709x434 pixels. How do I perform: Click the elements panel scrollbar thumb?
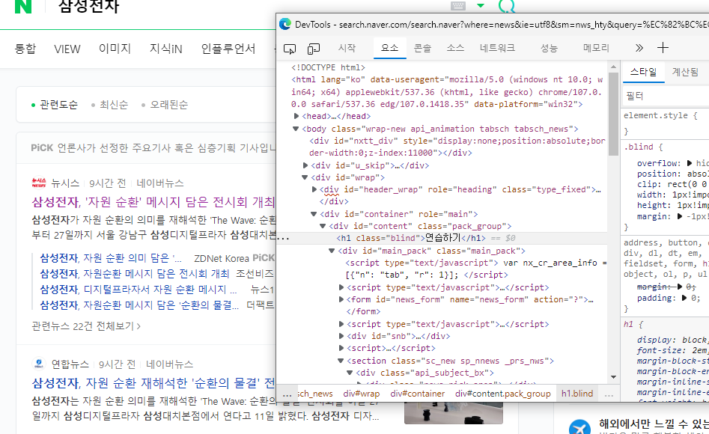(x=613, y=114)
